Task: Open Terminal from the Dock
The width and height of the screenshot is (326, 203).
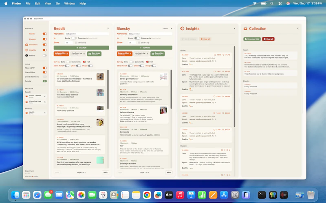Action: [x=262, y=195]
